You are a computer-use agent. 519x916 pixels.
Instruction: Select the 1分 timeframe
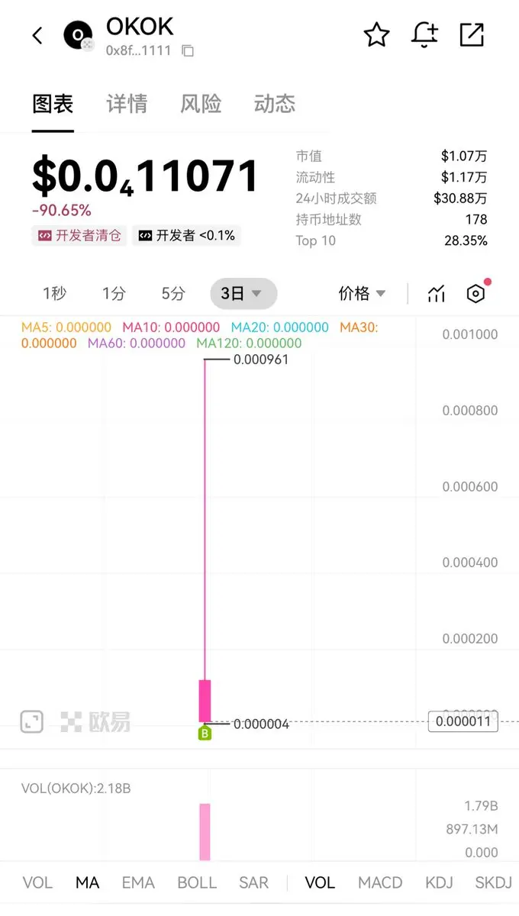(x=114, y=294)
